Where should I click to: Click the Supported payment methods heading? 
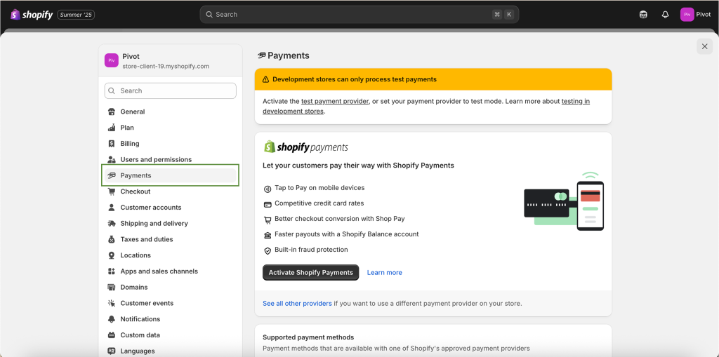(308, 337)
